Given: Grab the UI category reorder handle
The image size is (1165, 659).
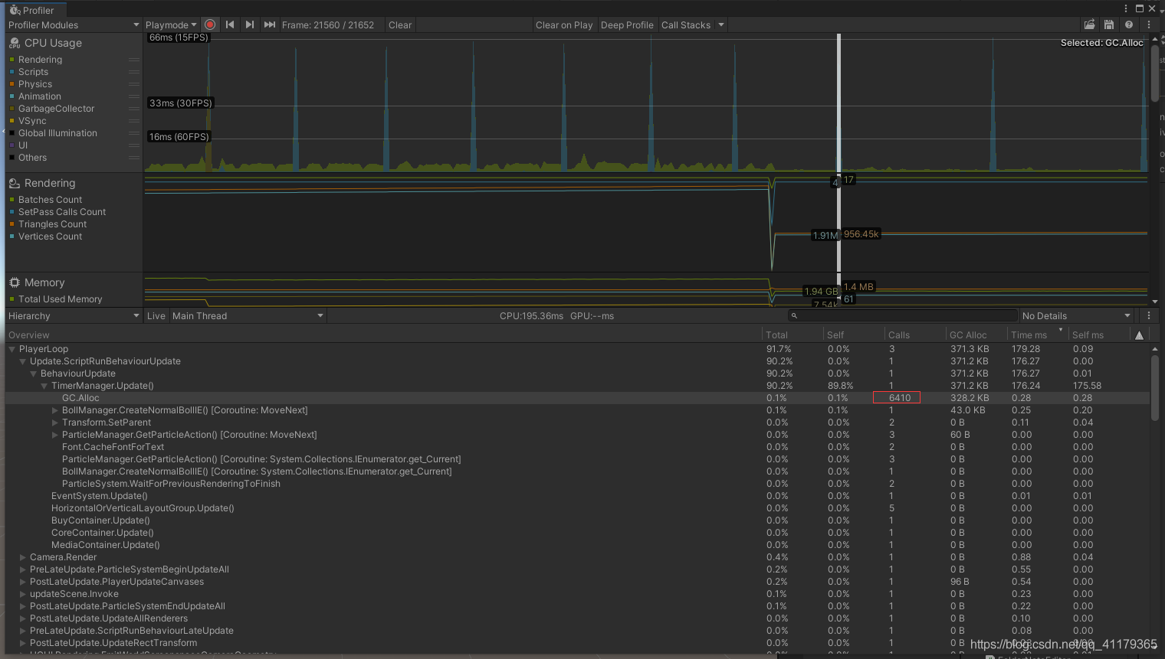Looking at the screenshot, I should click(x=134, y=145).
